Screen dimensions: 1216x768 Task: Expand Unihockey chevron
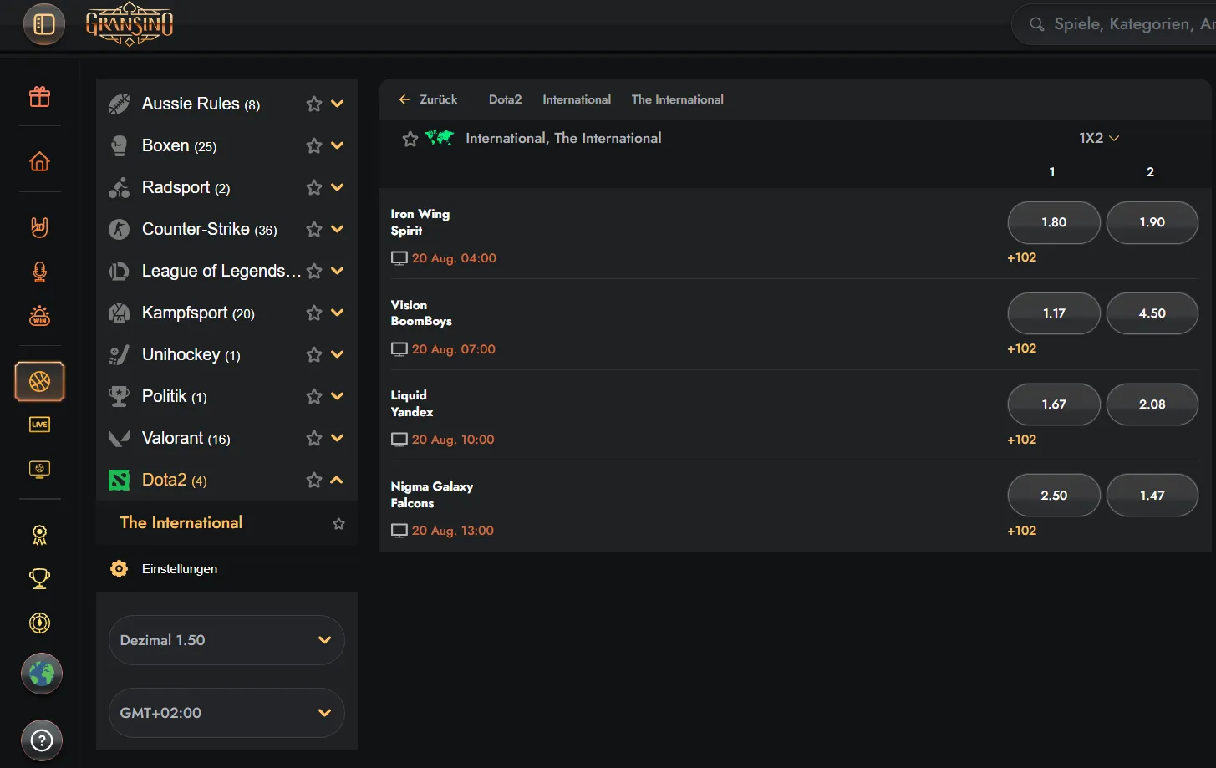(x=338, y=354)
